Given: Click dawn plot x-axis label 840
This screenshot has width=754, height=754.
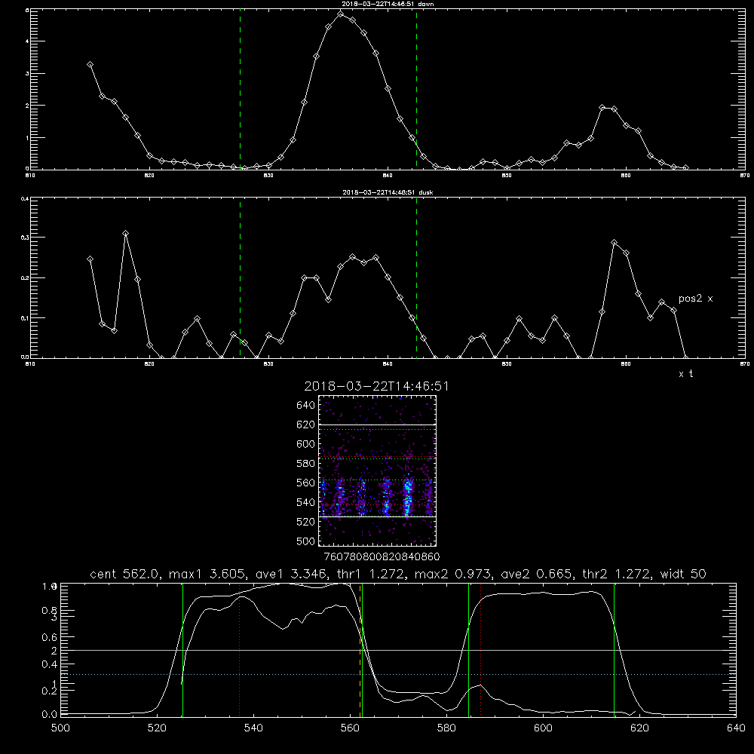Looking at the screenshot, I should [x=388, y=176].
